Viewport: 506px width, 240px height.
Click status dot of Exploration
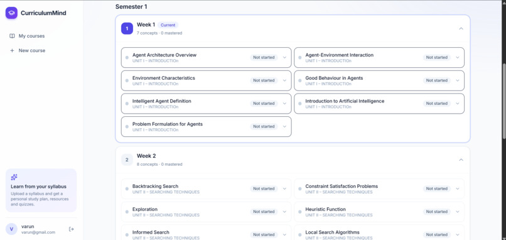pyautogui.click(x=127, y=212)
